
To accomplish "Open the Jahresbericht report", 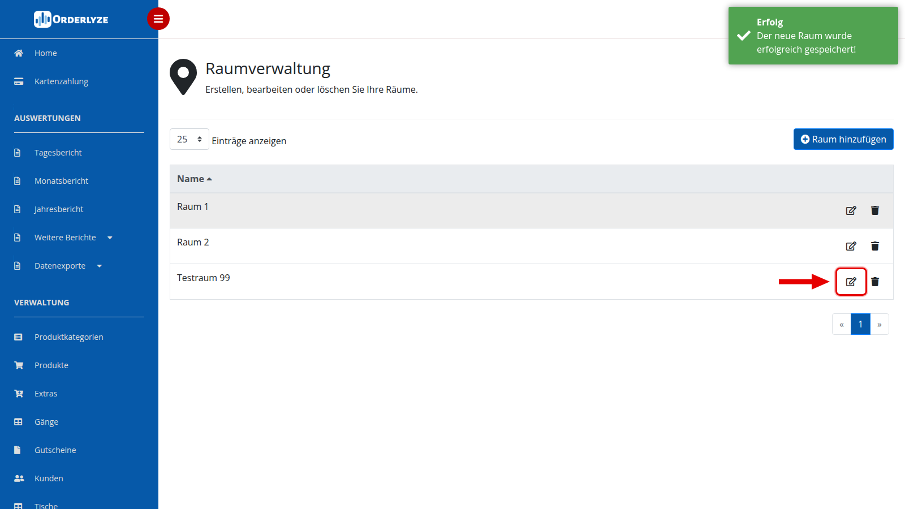I will [x=59, y=209].
